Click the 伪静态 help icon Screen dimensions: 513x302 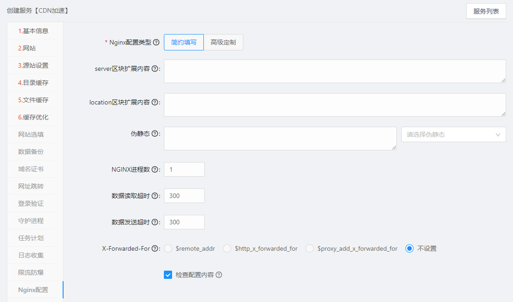click(x=155, y=134)
